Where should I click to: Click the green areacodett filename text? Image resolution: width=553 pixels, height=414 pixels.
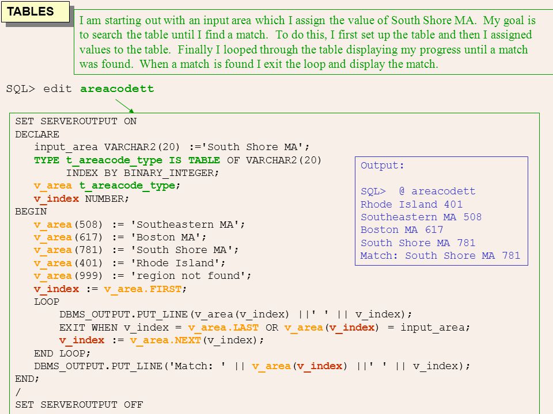coord(117,89)
